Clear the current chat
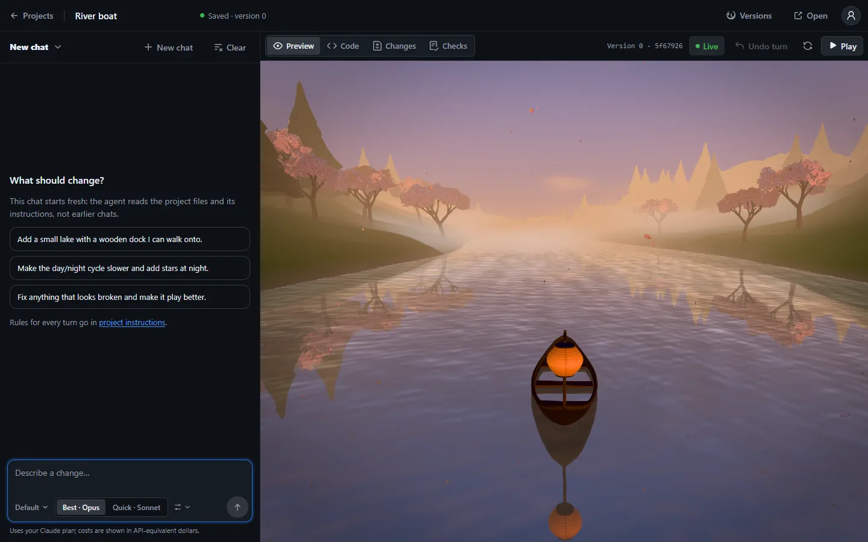 [230, 47]
